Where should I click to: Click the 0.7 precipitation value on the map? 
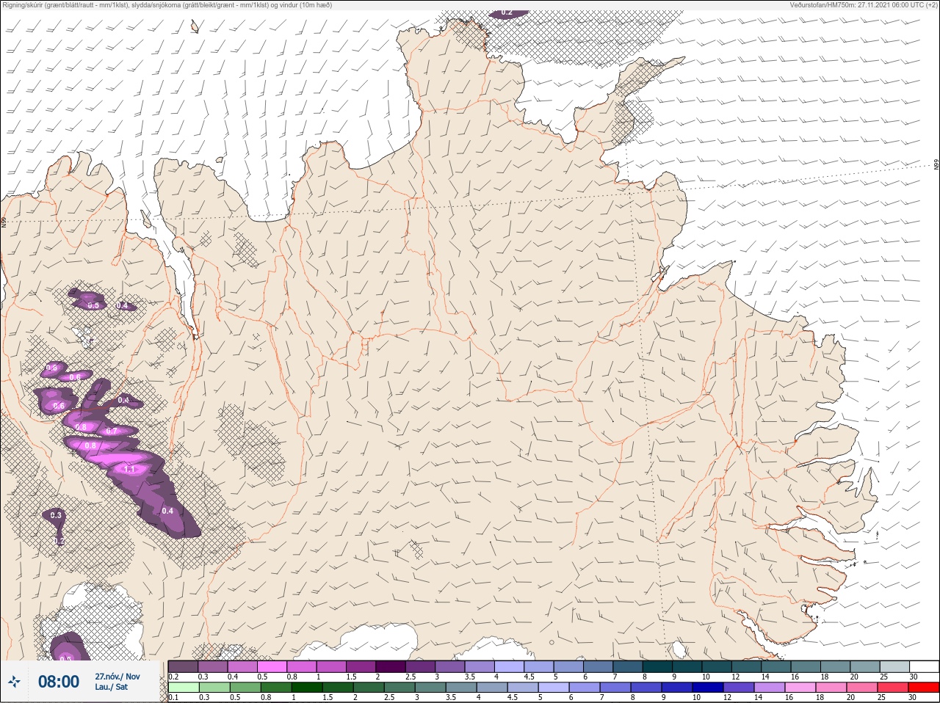(112, 431)
